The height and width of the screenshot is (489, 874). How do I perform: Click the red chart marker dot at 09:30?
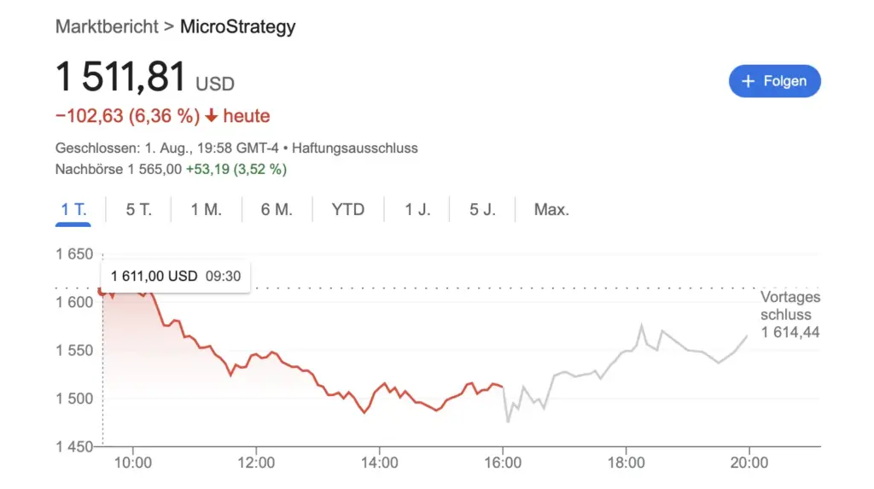(102, 292)
